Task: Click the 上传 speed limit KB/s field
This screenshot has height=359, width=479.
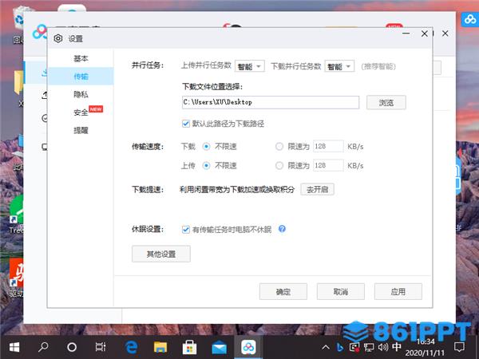Action: coord(328,165)
